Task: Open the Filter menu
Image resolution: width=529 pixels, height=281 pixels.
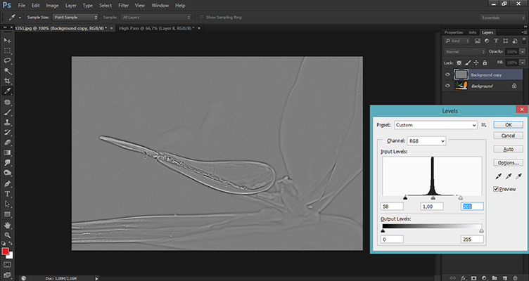Action: pyautogui.click(x=123, y=5)
